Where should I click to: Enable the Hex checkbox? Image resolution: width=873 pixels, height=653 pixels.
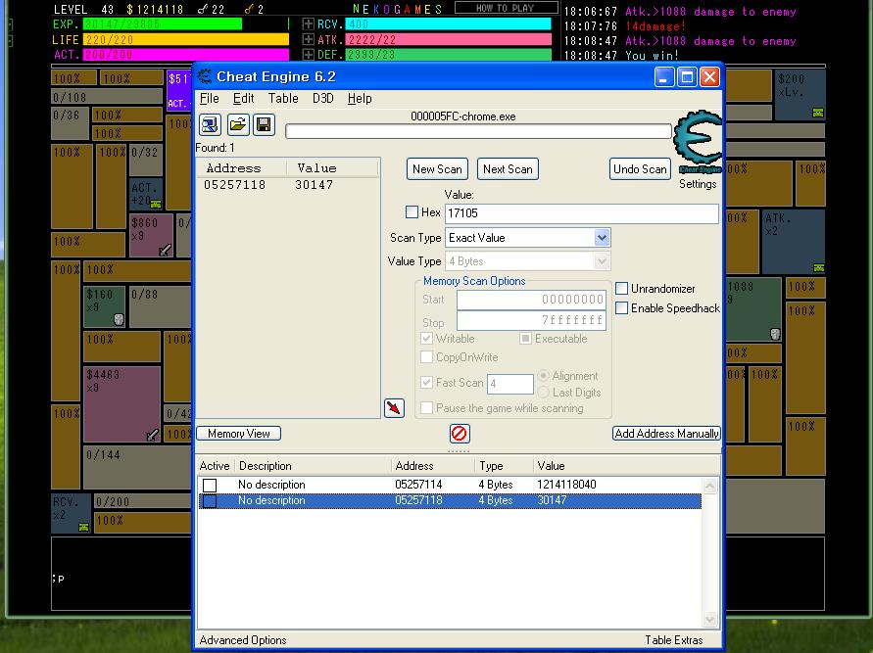(412, 212)
